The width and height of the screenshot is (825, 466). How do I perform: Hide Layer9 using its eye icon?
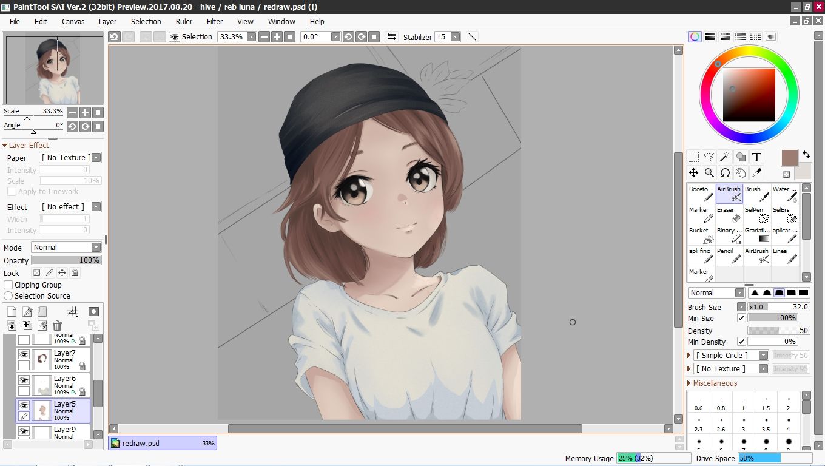[24, 431]
